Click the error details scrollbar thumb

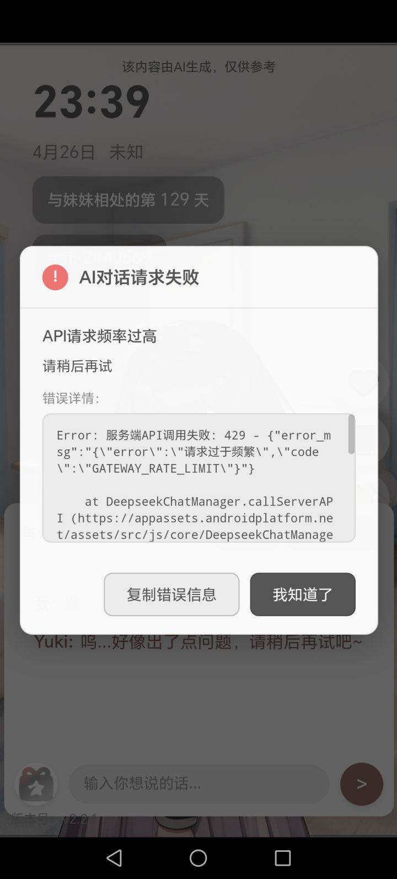(351, 435)
